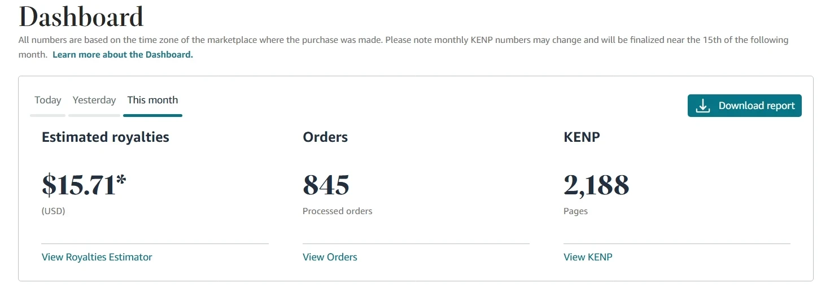Click the Processed orders label
Screen dimensions: 830x287
coord(337,211)
